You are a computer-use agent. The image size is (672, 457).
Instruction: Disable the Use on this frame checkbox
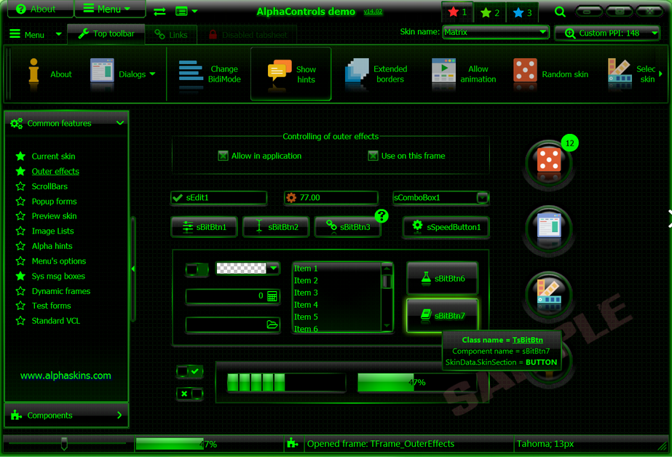tap(373, 155)
